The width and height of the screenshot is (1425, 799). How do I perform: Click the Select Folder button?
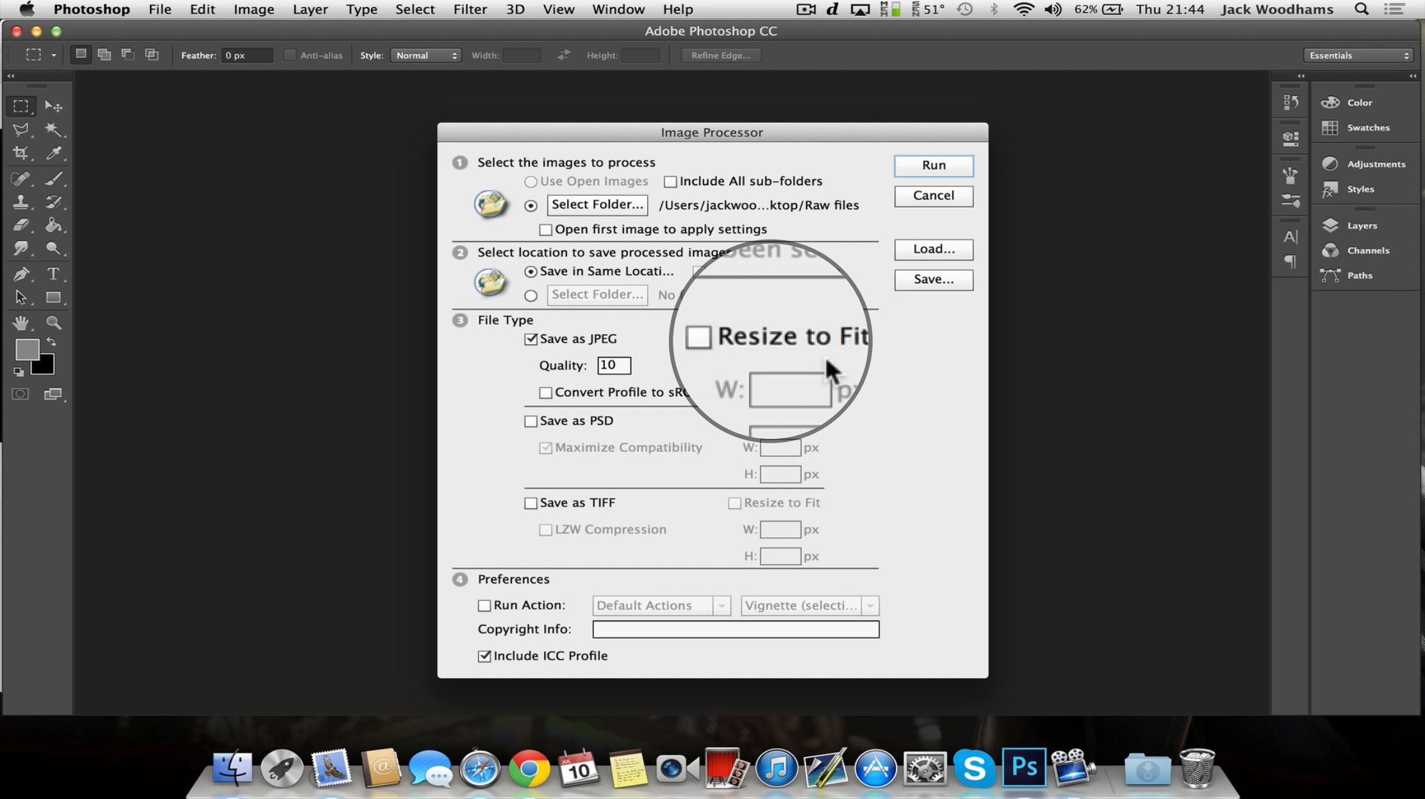(596, 204)
